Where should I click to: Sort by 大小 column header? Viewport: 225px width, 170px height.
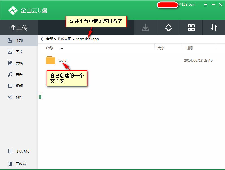point(161,48)
